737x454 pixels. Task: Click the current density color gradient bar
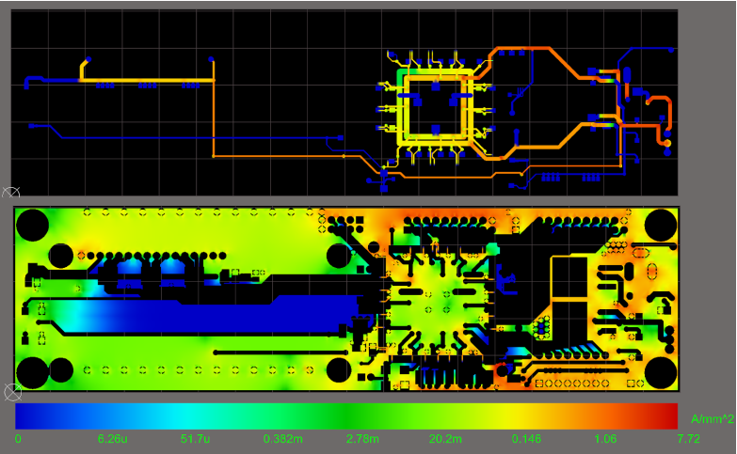[x=346, y=416]
